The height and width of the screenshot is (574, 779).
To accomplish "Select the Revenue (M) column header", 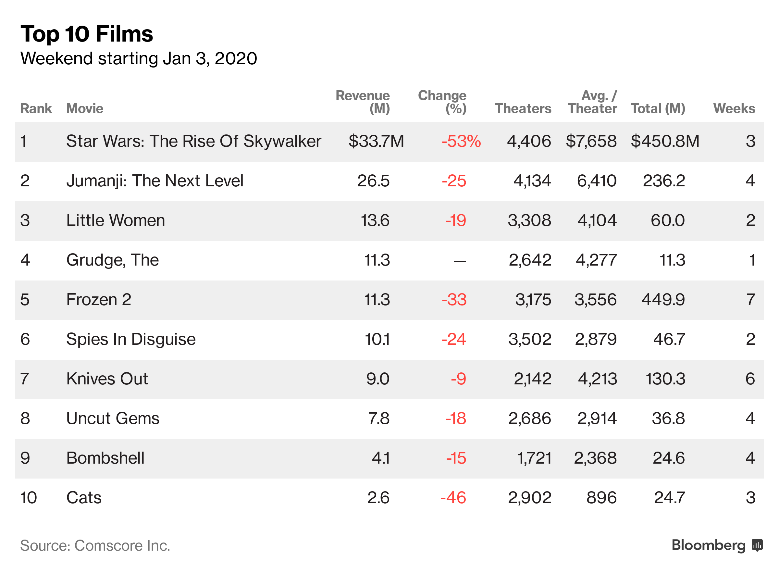I will click(x=362, y=102).
